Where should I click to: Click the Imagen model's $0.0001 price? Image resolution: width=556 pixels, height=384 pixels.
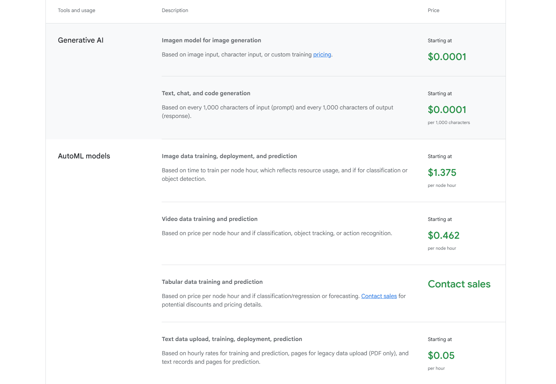point(447,57)
